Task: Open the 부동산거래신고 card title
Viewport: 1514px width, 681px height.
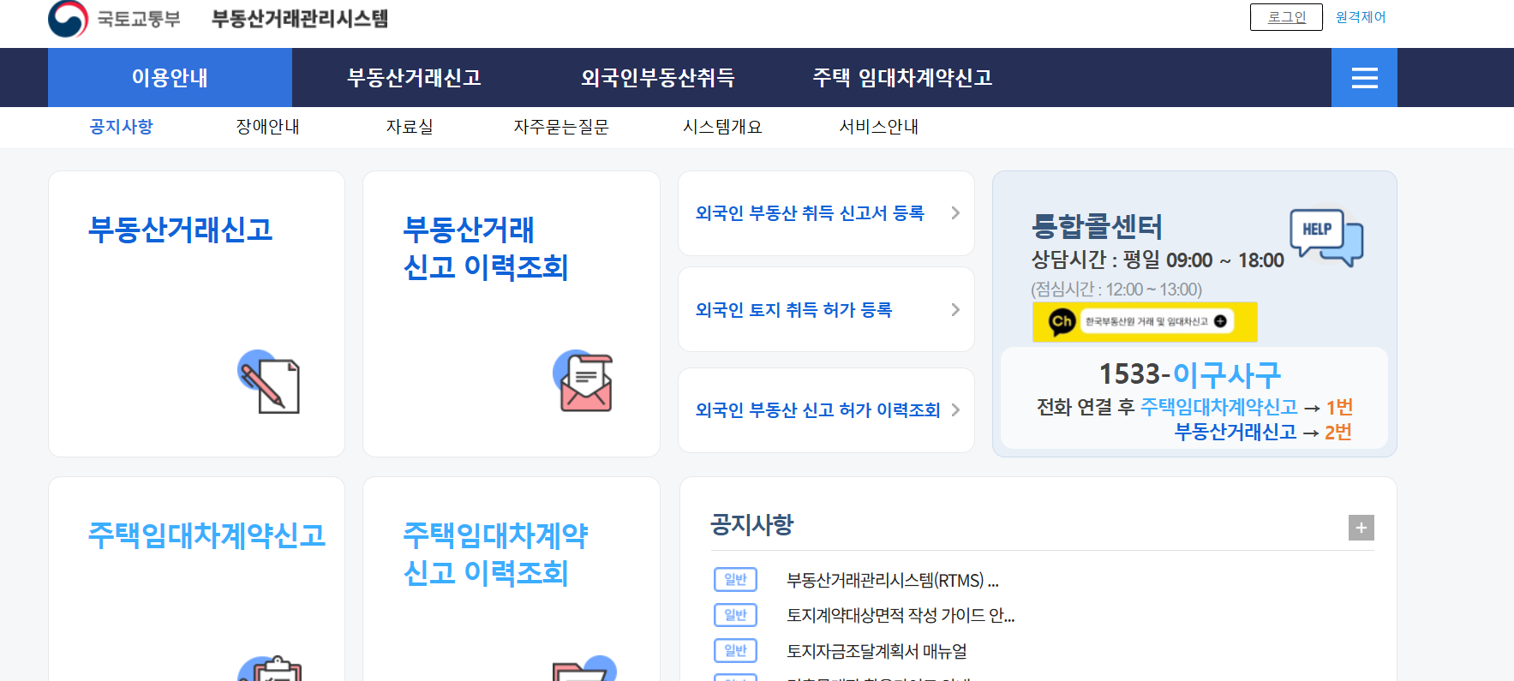Action: pos(181,230)
